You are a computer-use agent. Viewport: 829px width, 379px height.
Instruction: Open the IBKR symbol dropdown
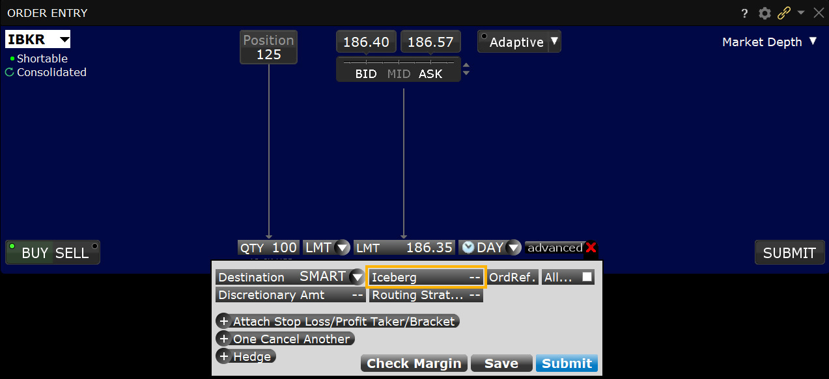[x=64, y=40]
